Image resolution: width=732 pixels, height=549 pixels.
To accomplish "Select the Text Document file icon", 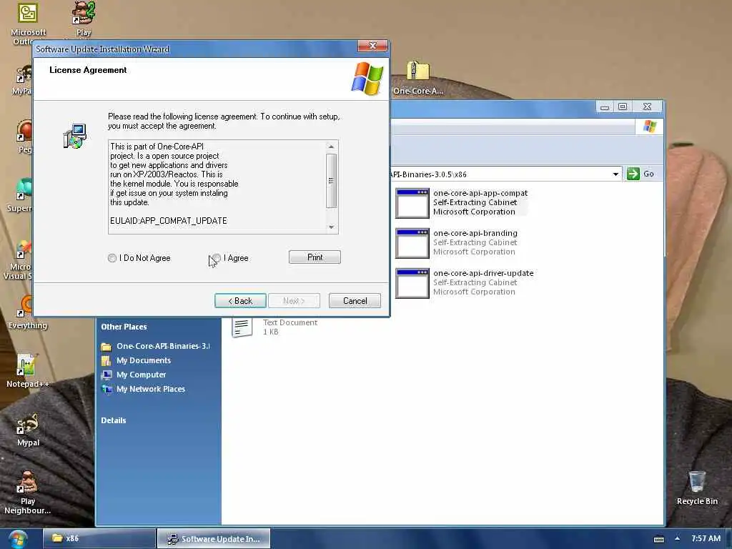I will tap(242, 327).
